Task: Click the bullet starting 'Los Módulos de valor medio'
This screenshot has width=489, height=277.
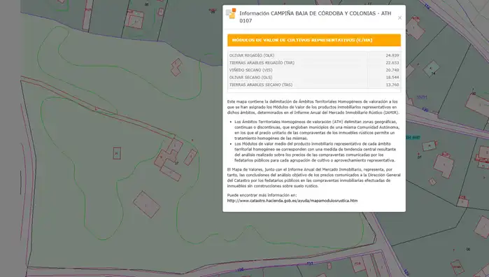Action: 316,152
